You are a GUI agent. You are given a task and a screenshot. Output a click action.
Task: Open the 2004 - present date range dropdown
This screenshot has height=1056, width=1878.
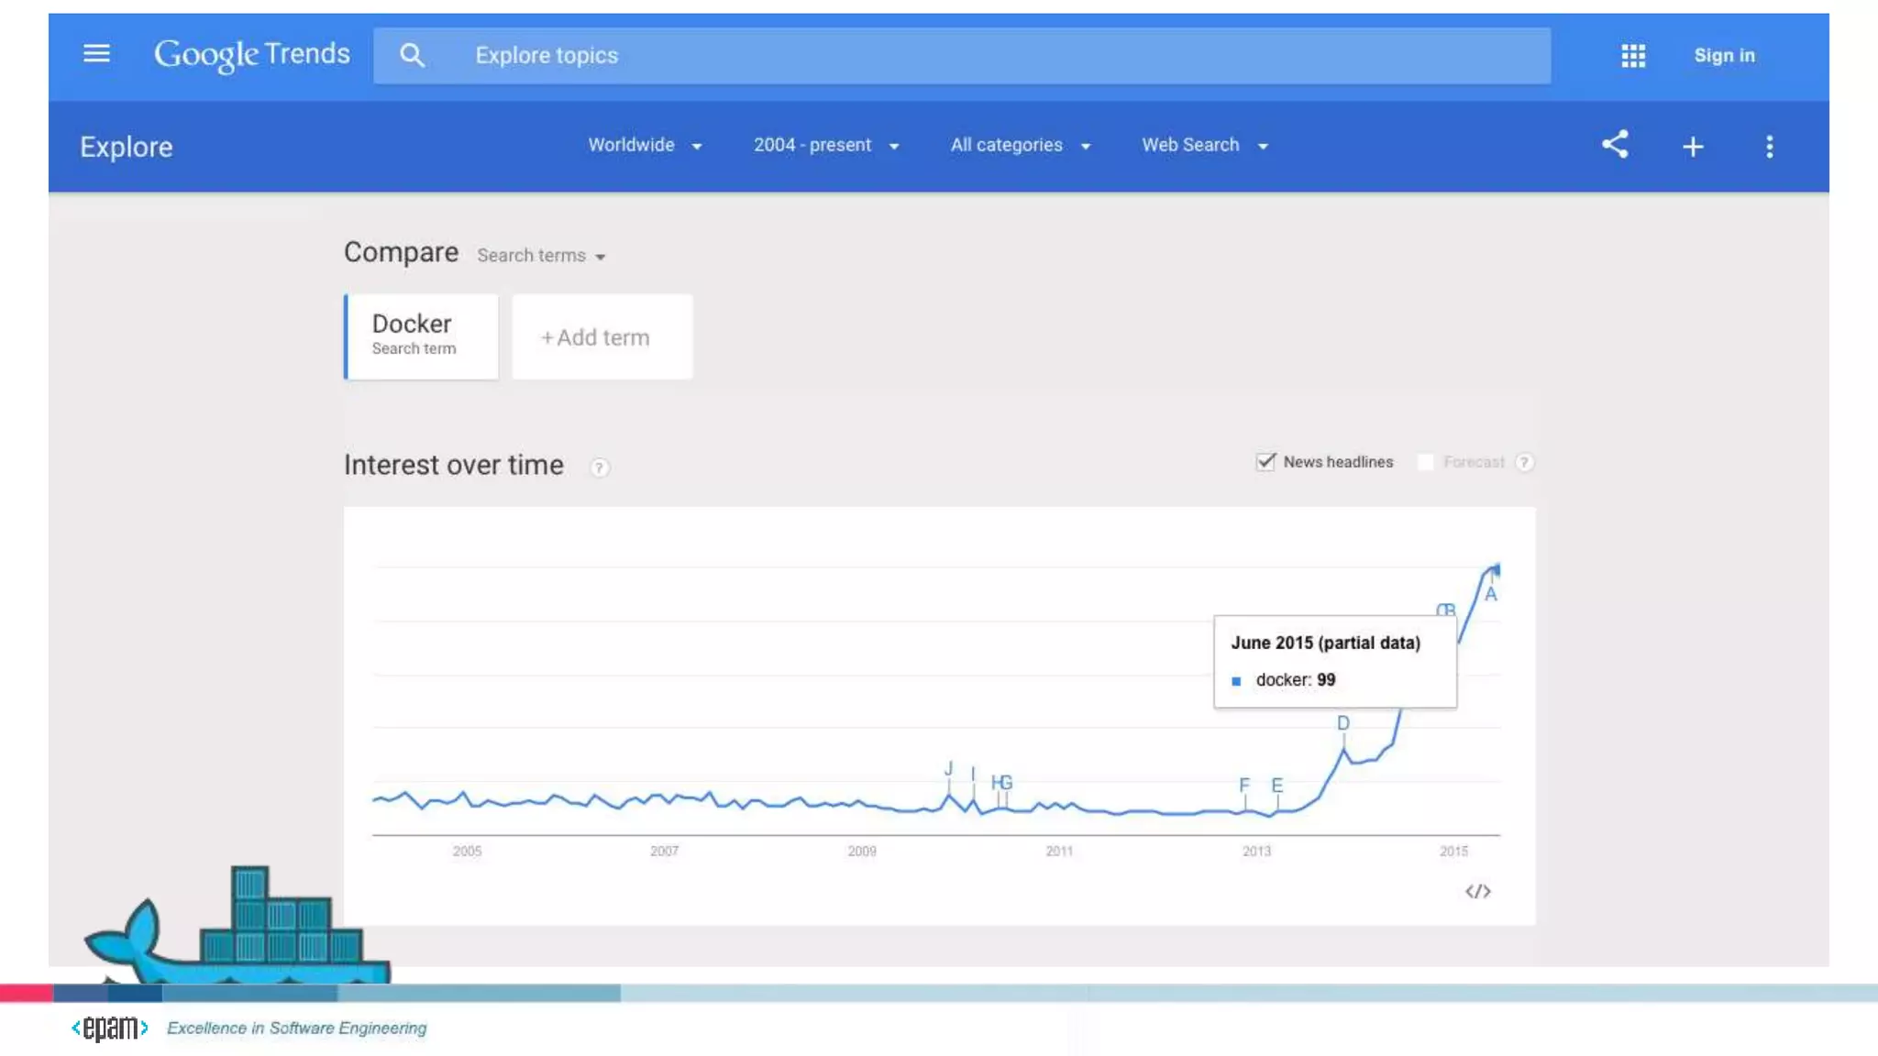[x=825, y=145]
